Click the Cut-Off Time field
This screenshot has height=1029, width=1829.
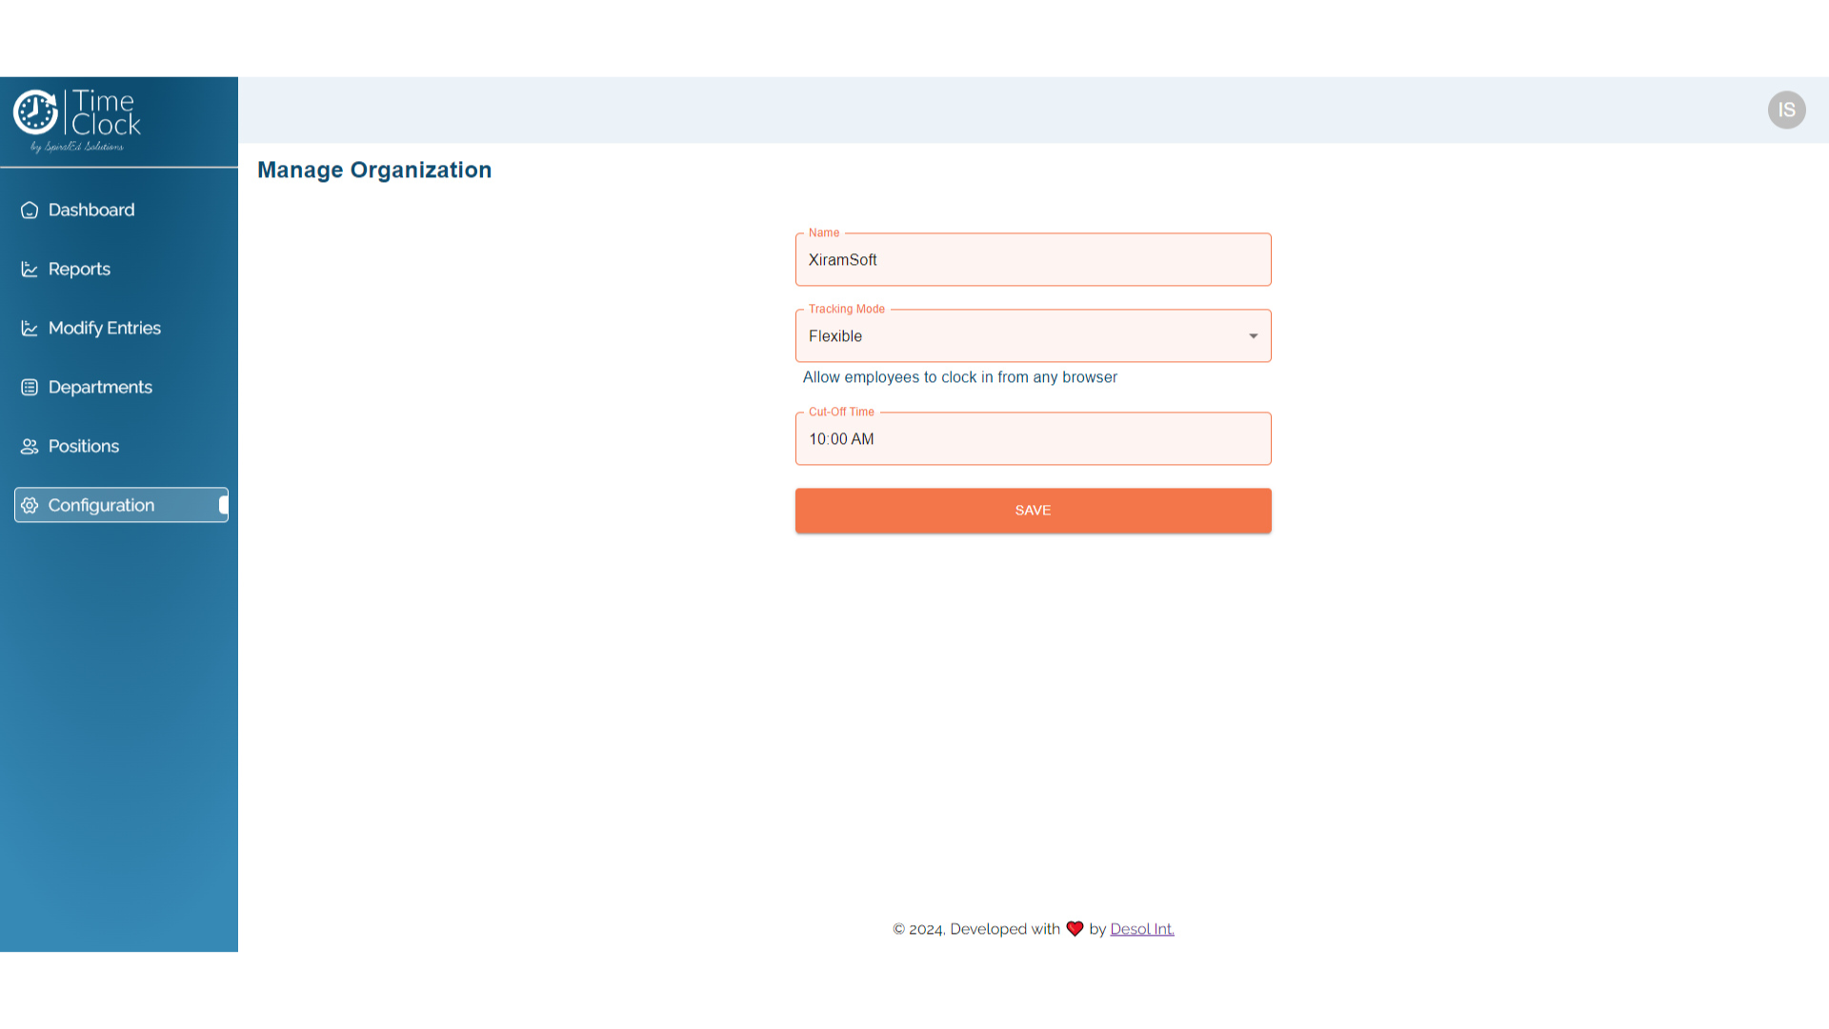coord(1033,439)
